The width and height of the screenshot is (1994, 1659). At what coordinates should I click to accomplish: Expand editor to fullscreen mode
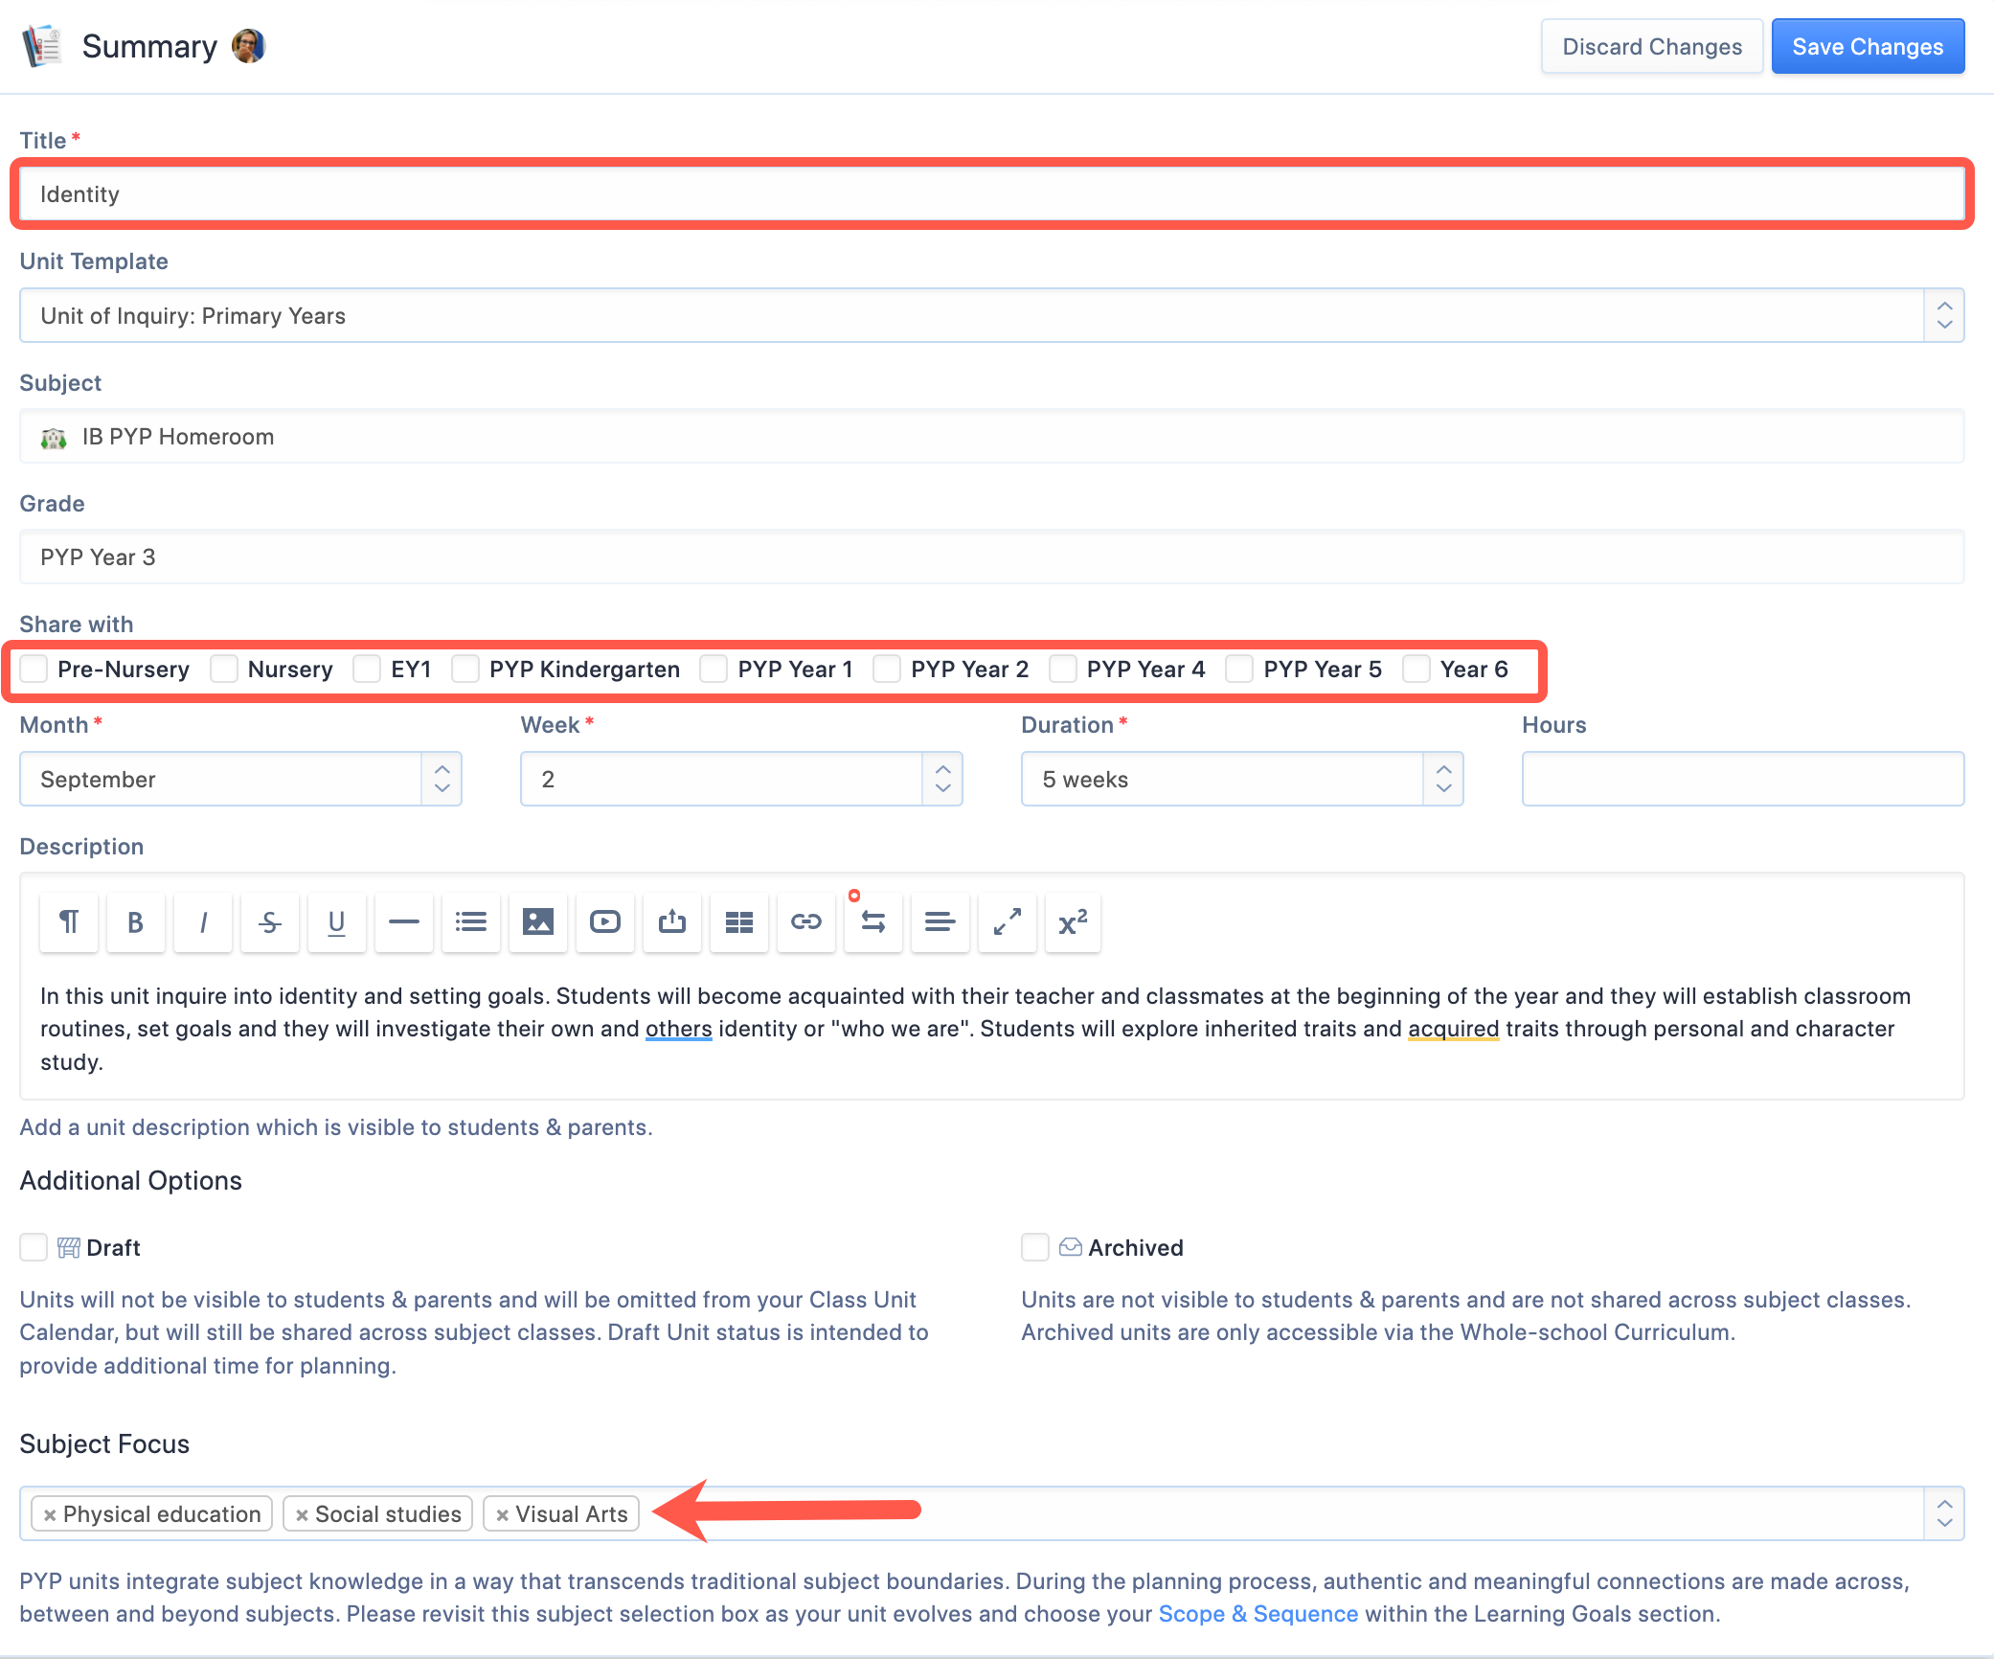1007,922
